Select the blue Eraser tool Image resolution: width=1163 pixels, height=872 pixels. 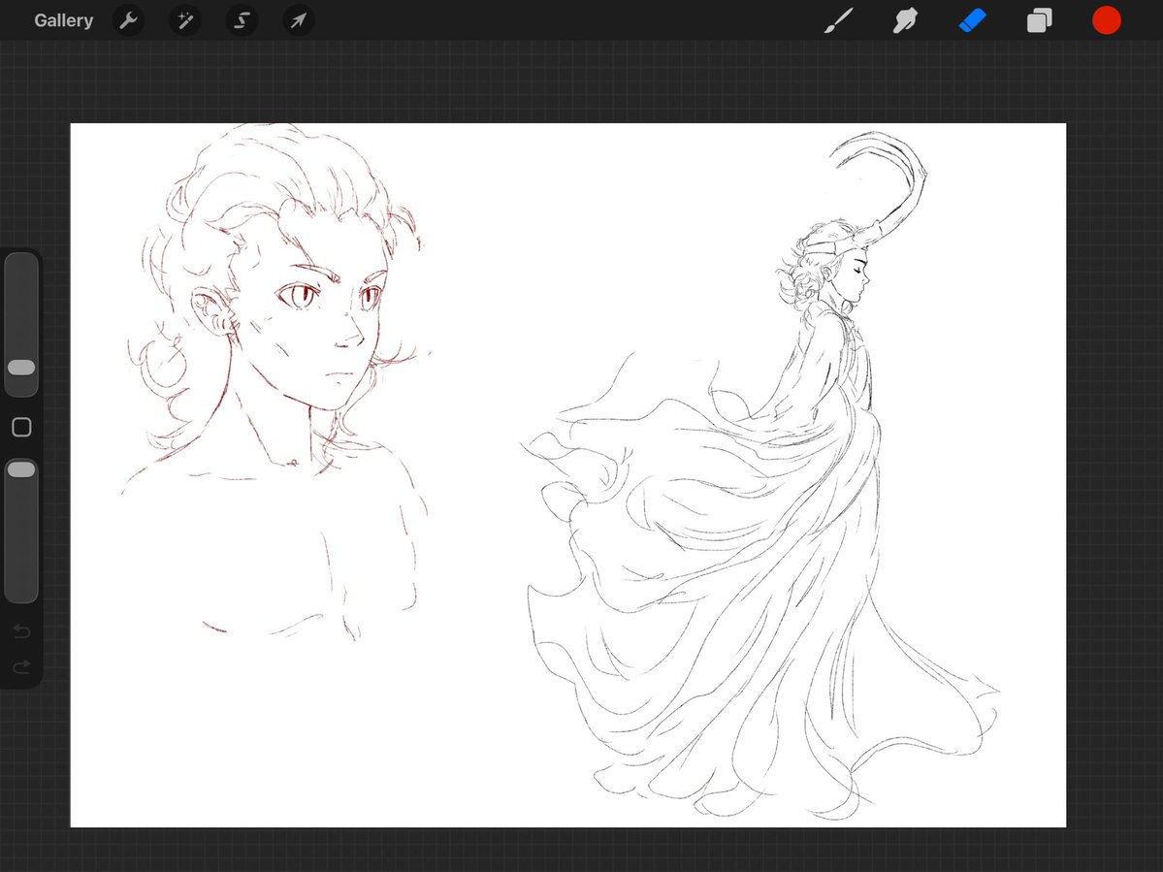(x=972, y=20)
